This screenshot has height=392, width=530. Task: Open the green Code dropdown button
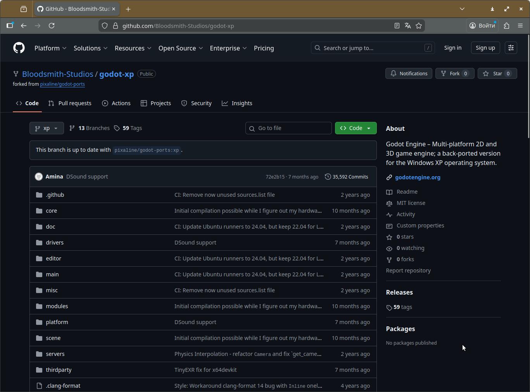356,128
